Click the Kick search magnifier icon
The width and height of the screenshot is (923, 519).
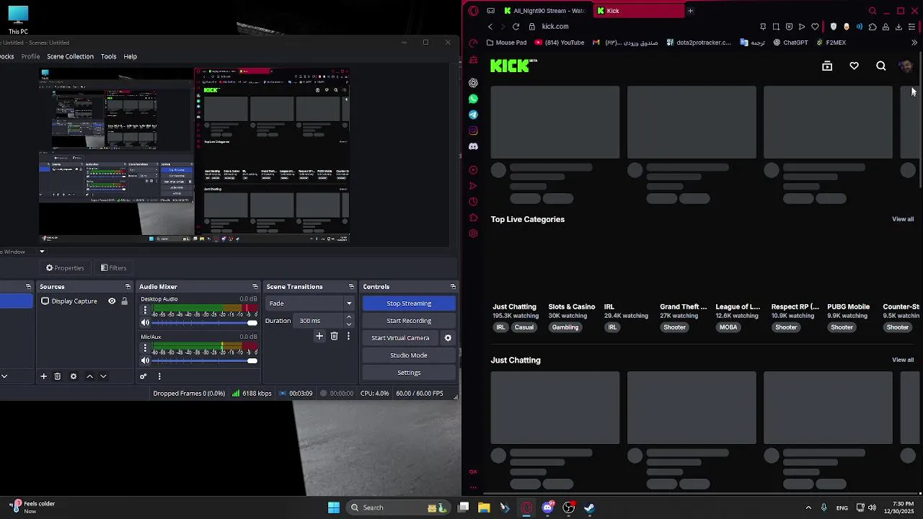881,66
